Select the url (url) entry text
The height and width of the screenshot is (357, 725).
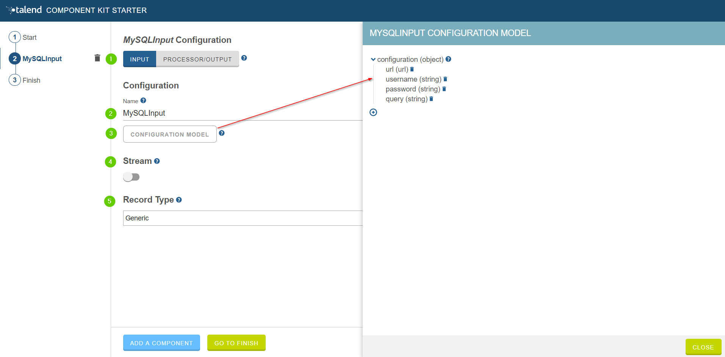pyautogui.click(x=397, y=69)
